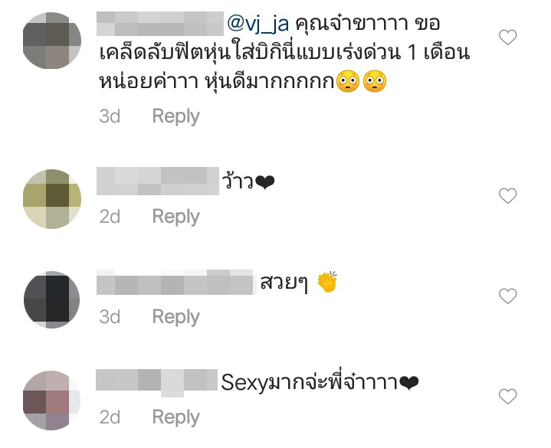Open blurred username before @vj_ja mention
The width and height of the screenshot is (551, 448).
point(160,24)
